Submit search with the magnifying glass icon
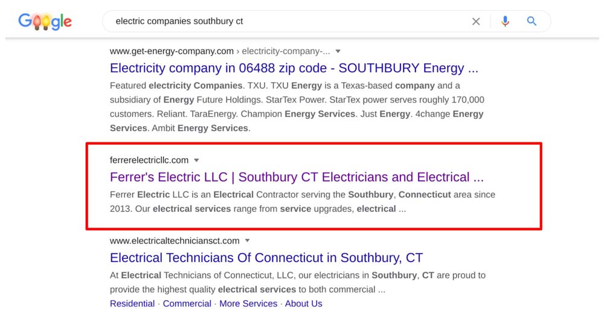 532,21
